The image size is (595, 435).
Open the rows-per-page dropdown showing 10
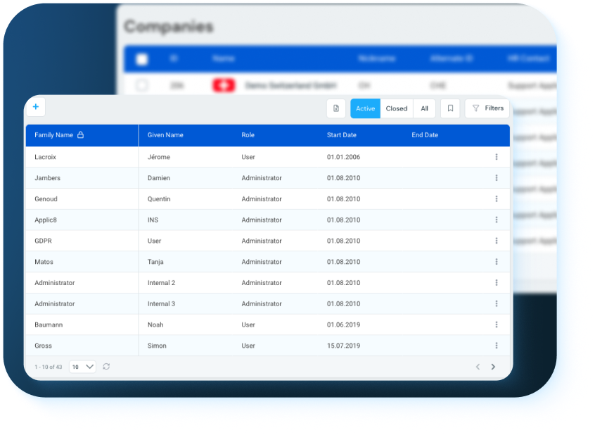(x=82, y=367)
